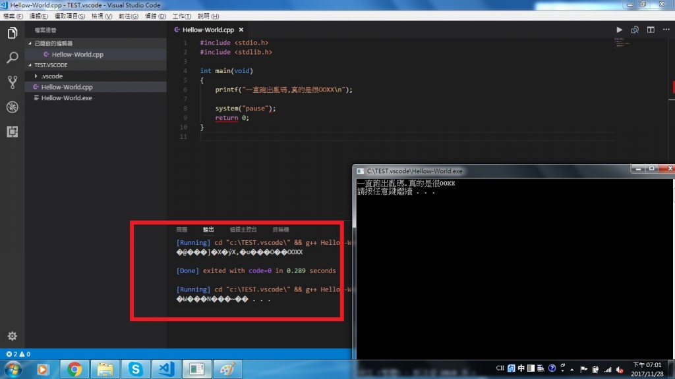Click the Open Changes editor icon
675x379 pixels.
point(635,30)
